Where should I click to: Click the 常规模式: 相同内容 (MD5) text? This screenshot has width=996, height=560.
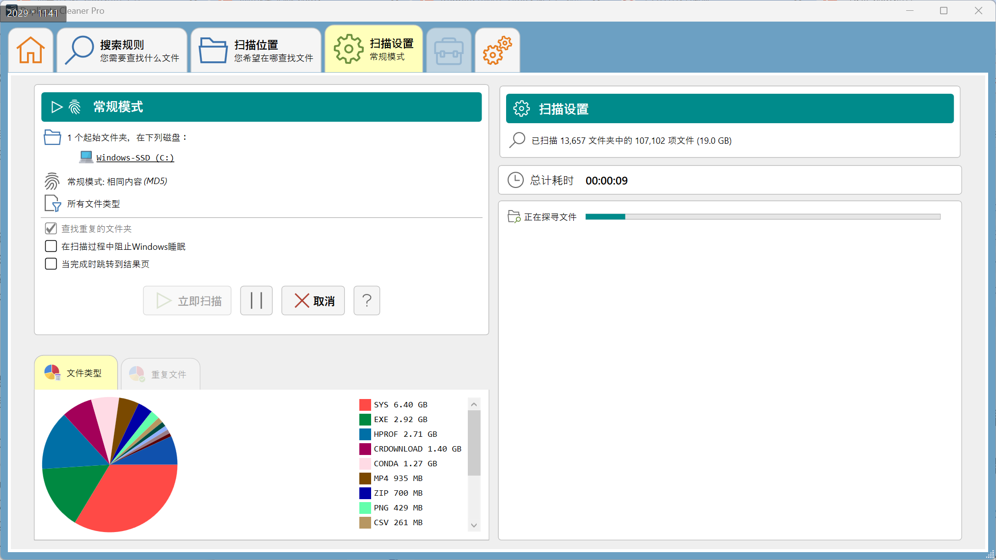point(117,182)
